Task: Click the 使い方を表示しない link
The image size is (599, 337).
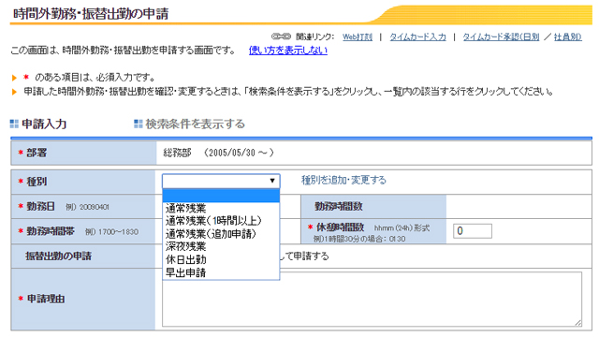Action: [x=288, y=51]
